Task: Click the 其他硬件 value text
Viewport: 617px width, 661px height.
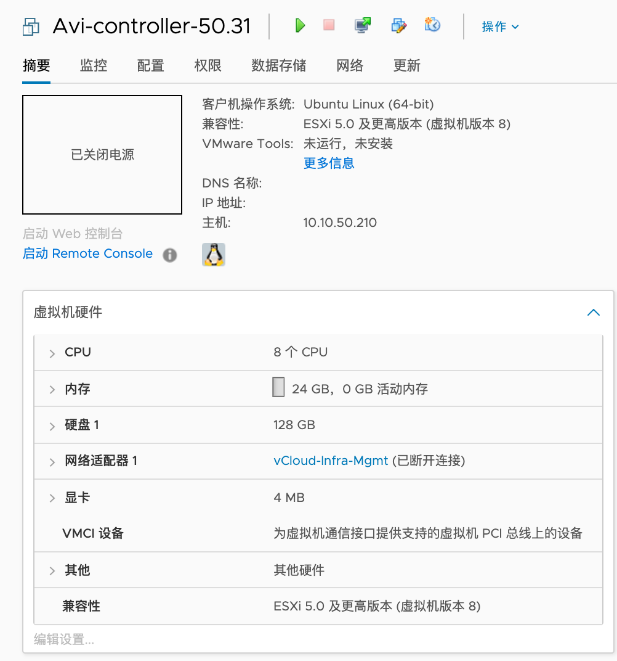Action: [299, 570]
